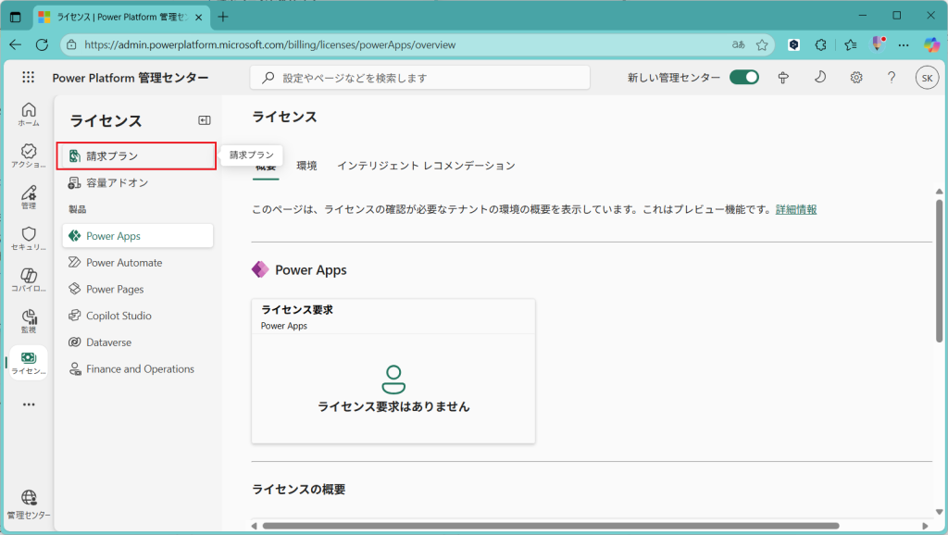This screenshot has height=535, width=948.
Task: Toggle the 新しい管理センター switch
Action: 743,78
